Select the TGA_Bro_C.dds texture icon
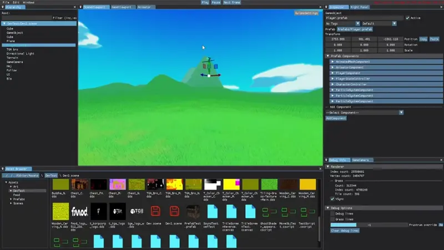The height and width of the screenshot is (250, 444). coord(155,184)
